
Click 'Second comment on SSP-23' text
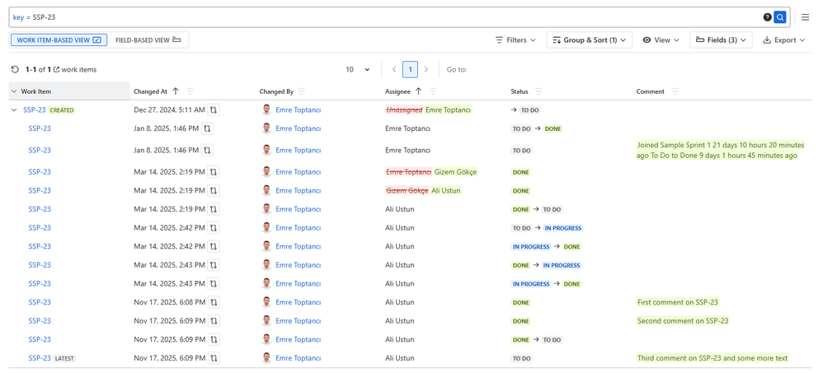click(x=683, y=321)
